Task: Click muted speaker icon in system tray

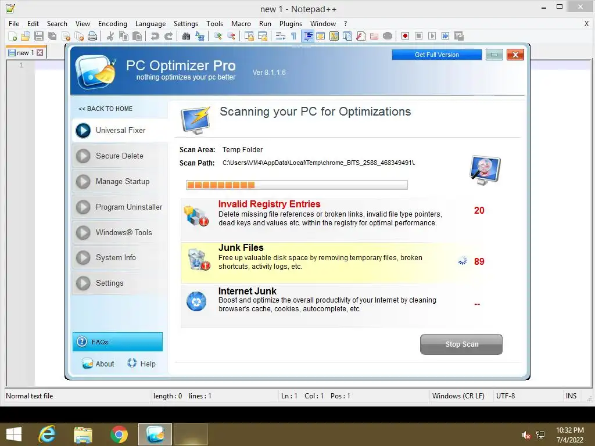Action: pyautogui.click(x=526, y=435)
